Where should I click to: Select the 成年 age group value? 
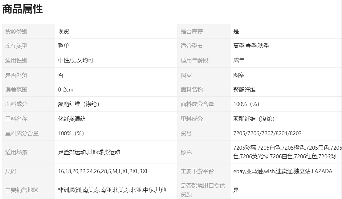click(239, 60)
